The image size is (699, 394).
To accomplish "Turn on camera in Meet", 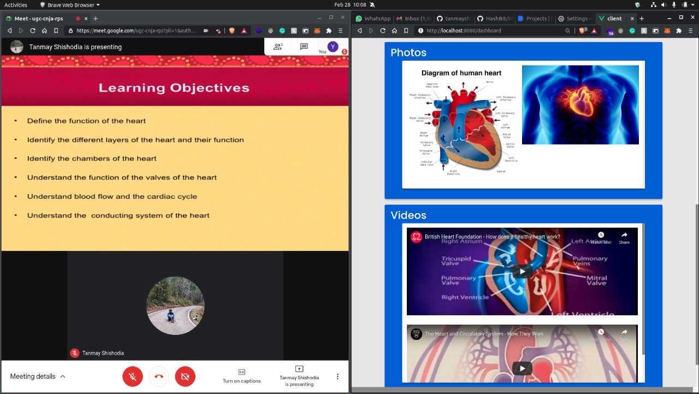I will coord(185,377).
